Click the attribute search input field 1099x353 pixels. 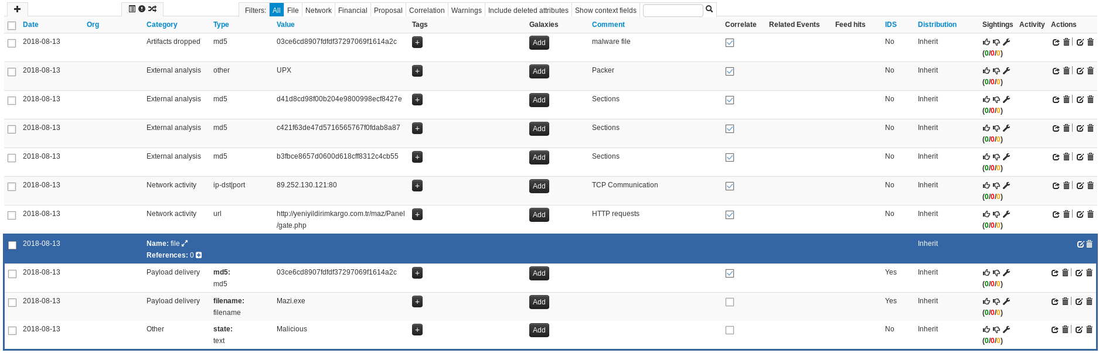tap(672, 11)
